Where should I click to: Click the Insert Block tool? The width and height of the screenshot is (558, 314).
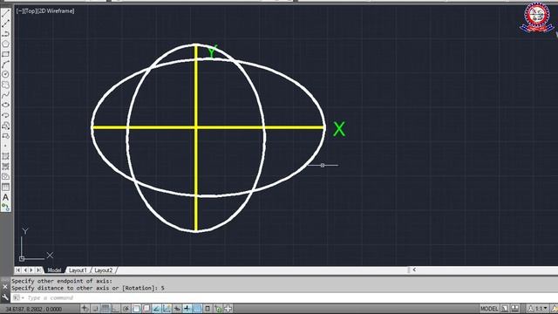tap(5, 126)
